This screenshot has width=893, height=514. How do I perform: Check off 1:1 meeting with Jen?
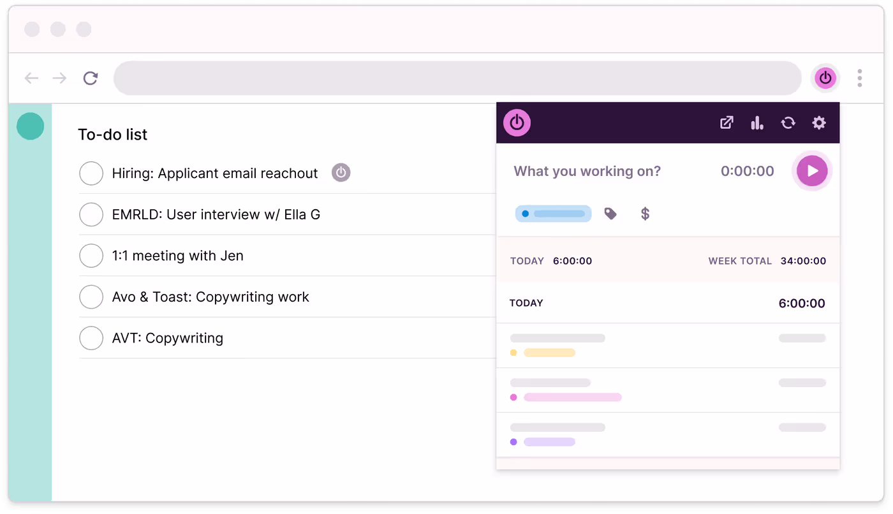(91, 256)
